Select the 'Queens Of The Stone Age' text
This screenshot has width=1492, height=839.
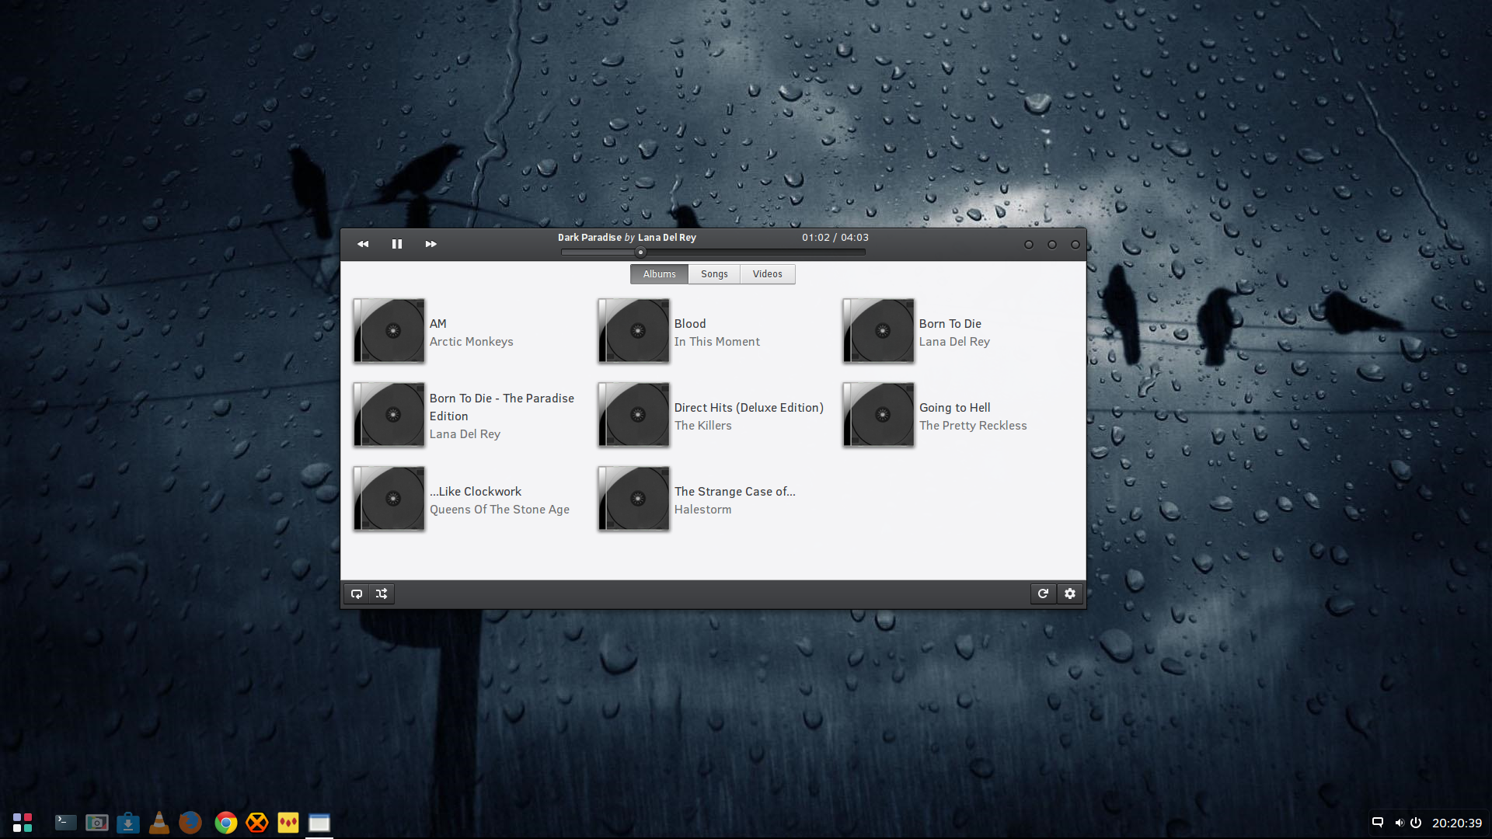point(500,510)
